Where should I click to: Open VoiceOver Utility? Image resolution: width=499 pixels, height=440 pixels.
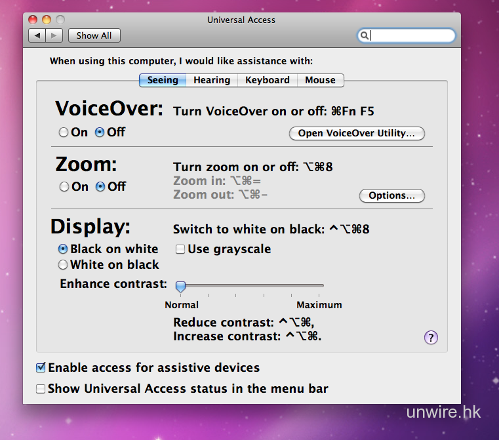coord(357,133)
